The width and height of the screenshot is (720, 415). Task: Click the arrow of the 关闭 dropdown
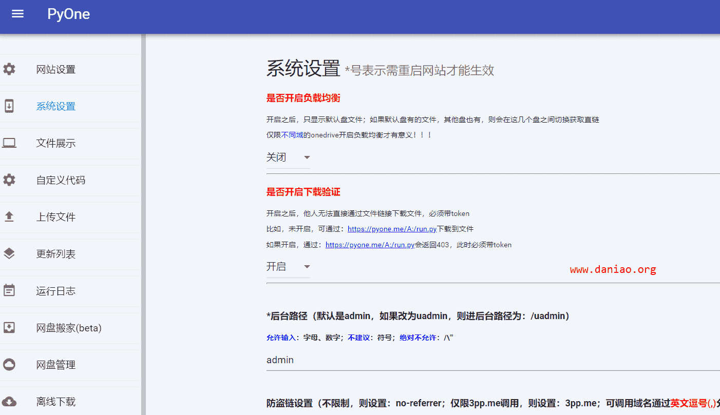pos(307,157)
